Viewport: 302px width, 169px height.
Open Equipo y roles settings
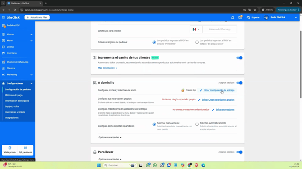coord(12,107)
